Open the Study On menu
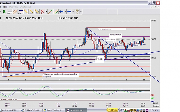 coord(13,7)
